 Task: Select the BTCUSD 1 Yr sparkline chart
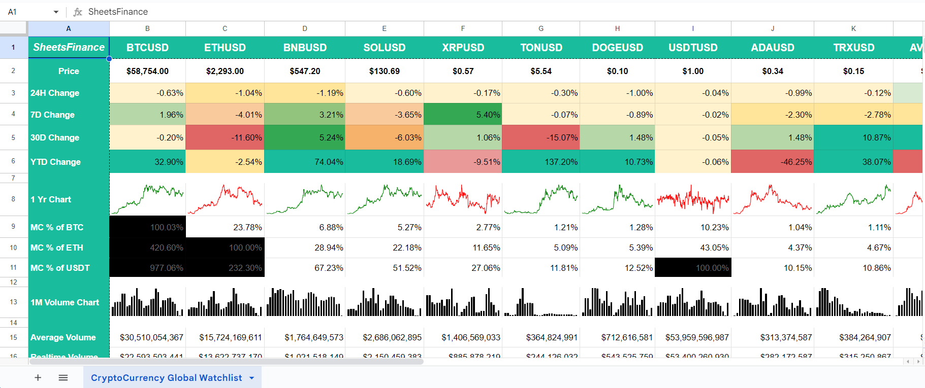[x=147, y=199]
